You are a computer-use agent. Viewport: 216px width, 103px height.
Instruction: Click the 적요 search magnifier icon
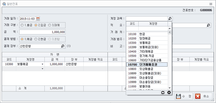209,25
